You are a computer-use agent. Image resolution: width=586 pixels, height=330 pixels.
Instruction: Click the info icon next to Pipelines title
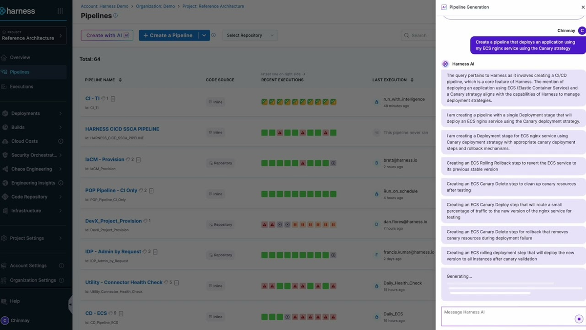click(116, 16)
